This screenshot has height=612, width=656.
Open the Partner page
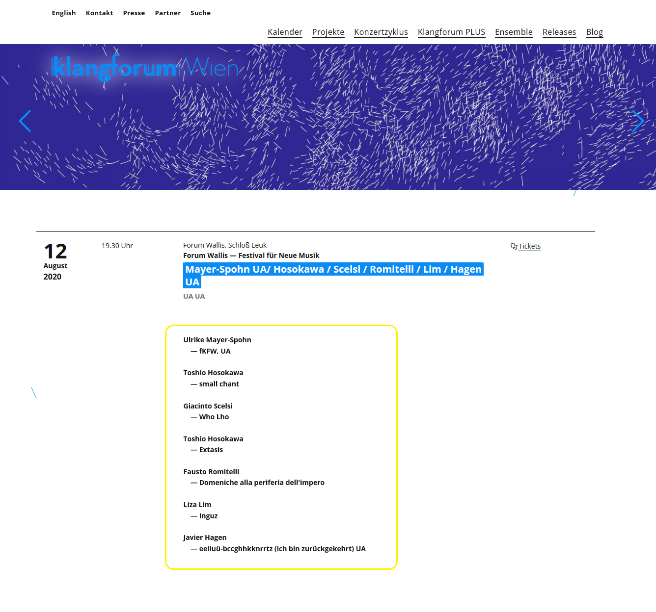tap(168, 13)
